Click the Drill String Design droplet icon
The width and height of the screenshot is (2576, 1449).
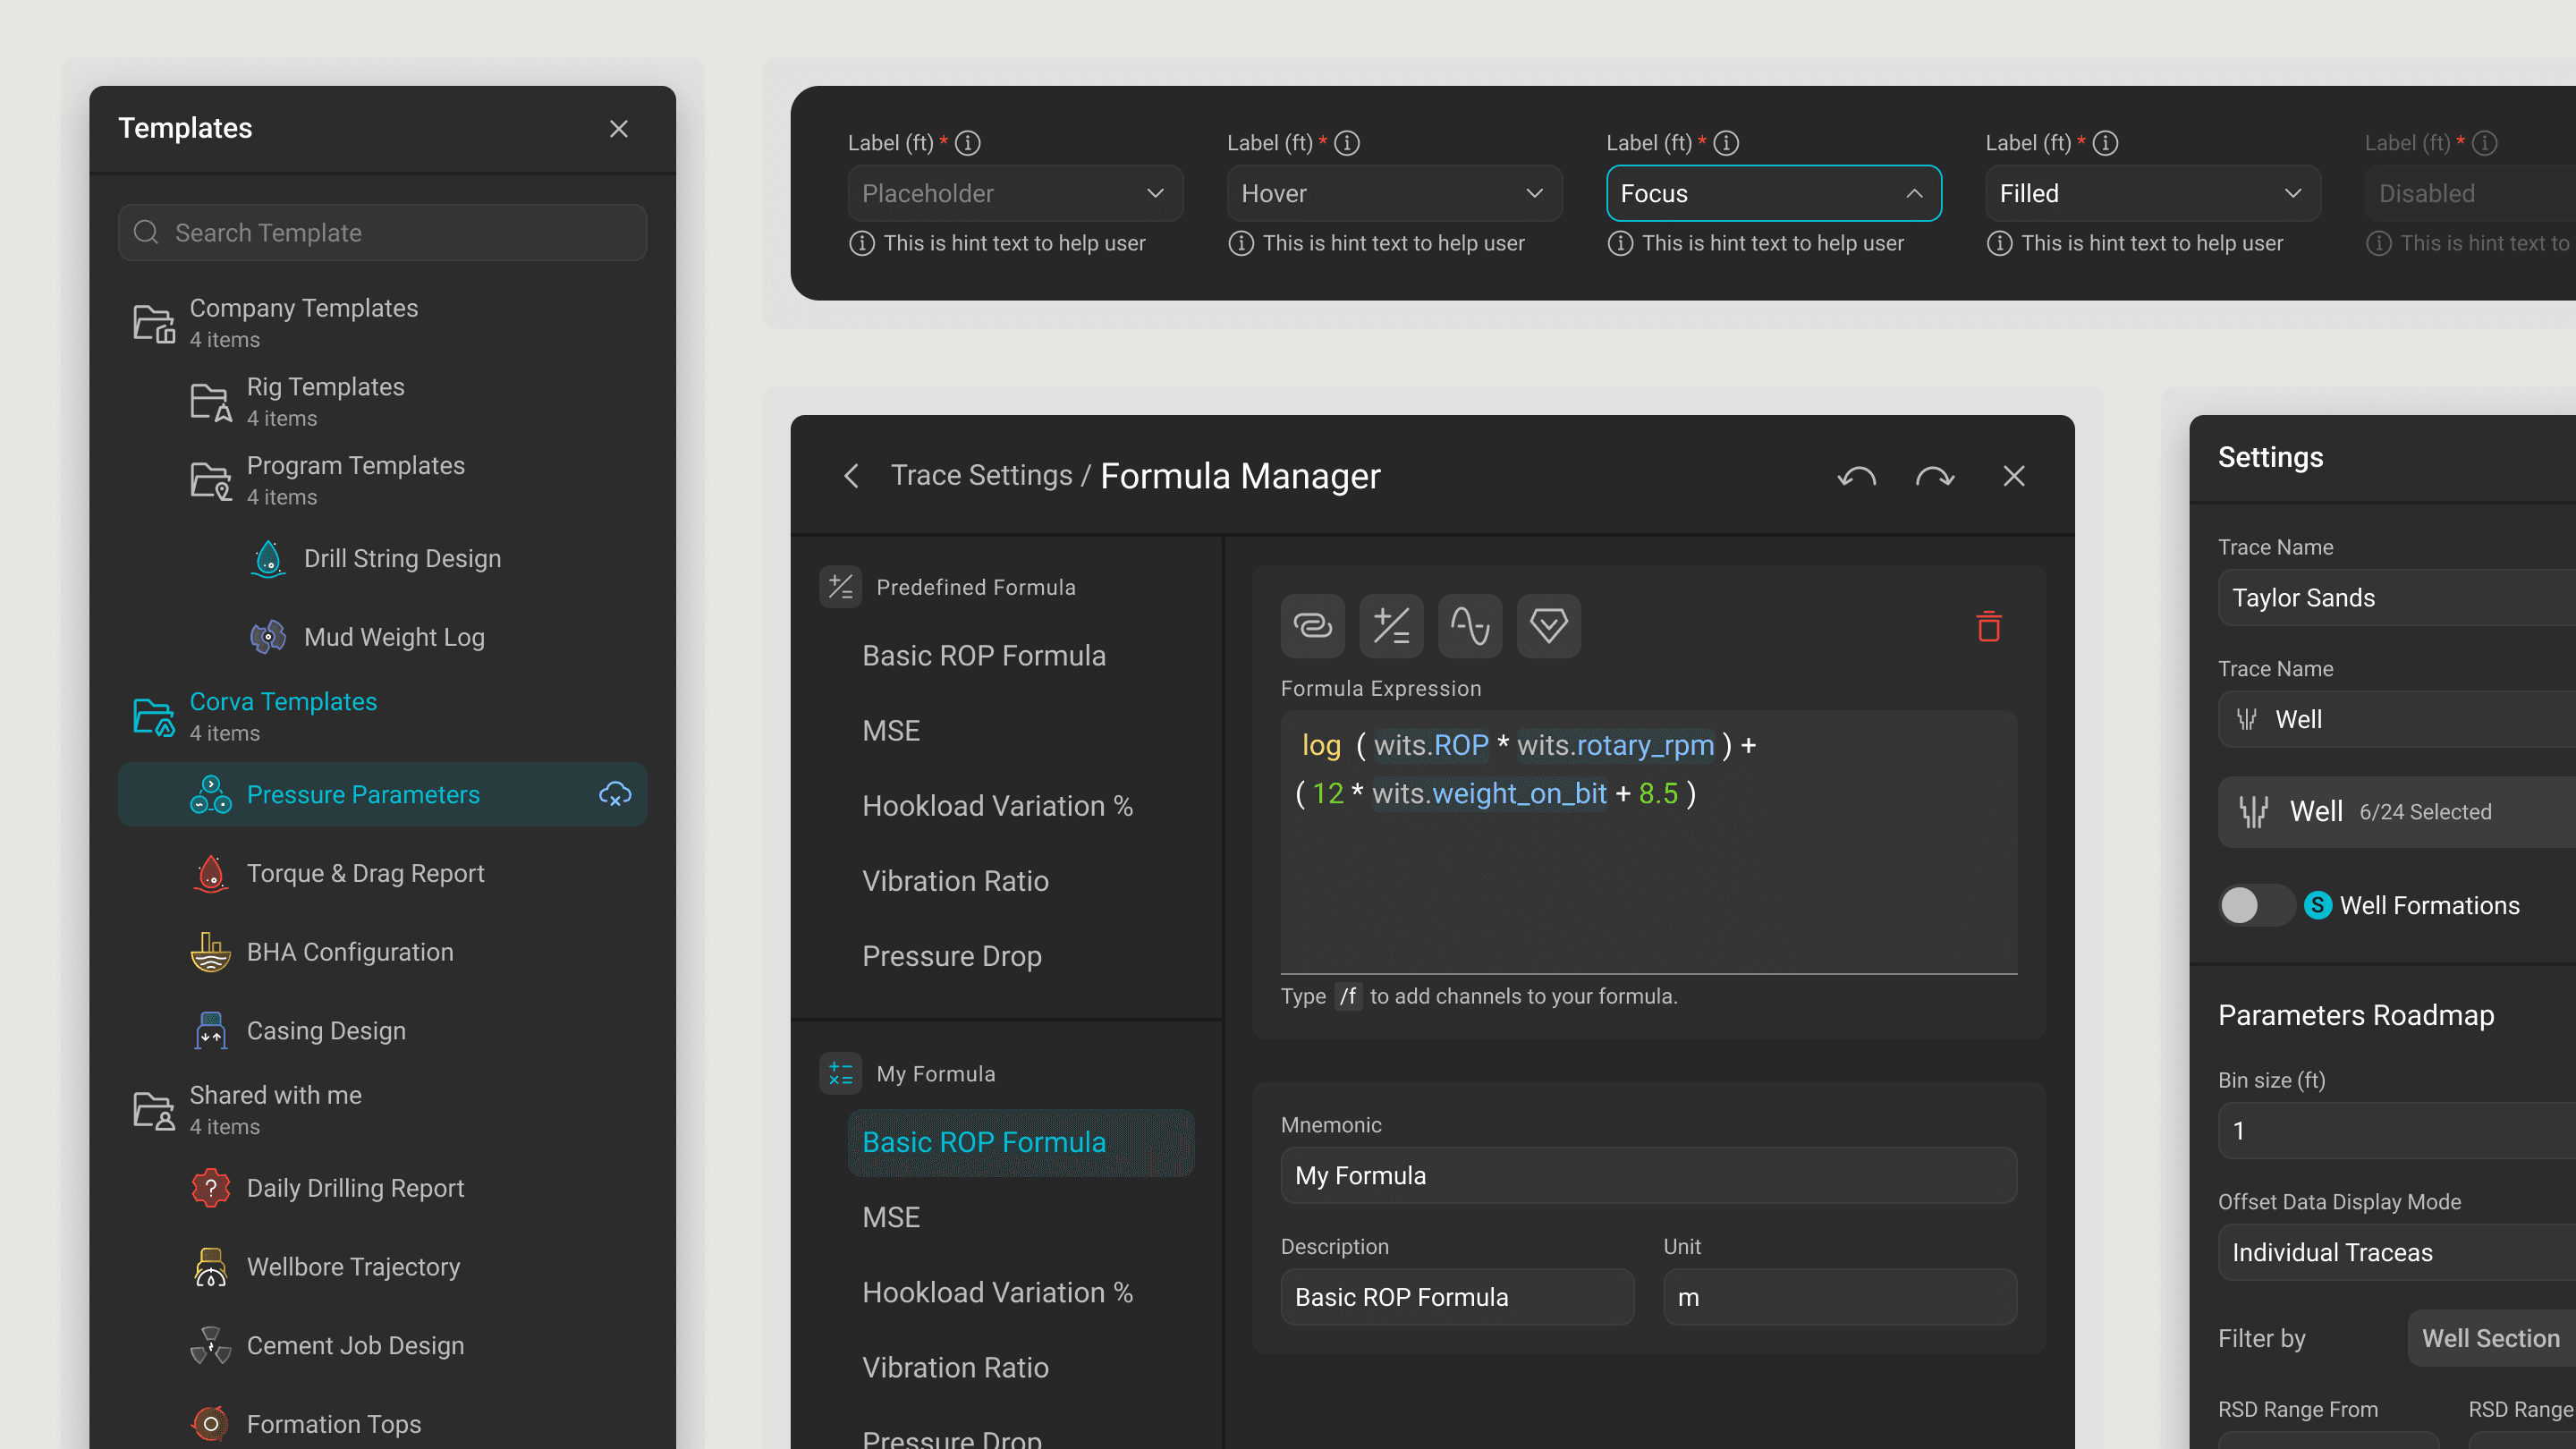268,559
